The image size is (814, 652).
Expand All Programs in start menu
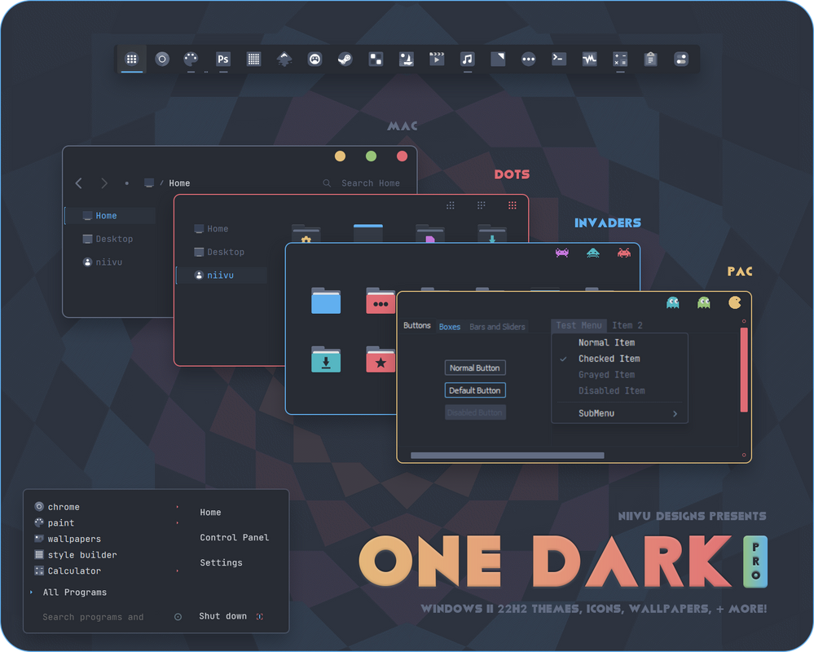pos(74,593)
